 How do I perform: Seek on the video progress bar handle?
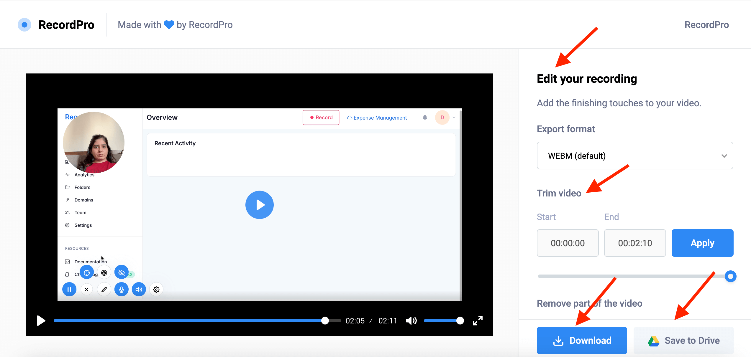pos(325,320)
